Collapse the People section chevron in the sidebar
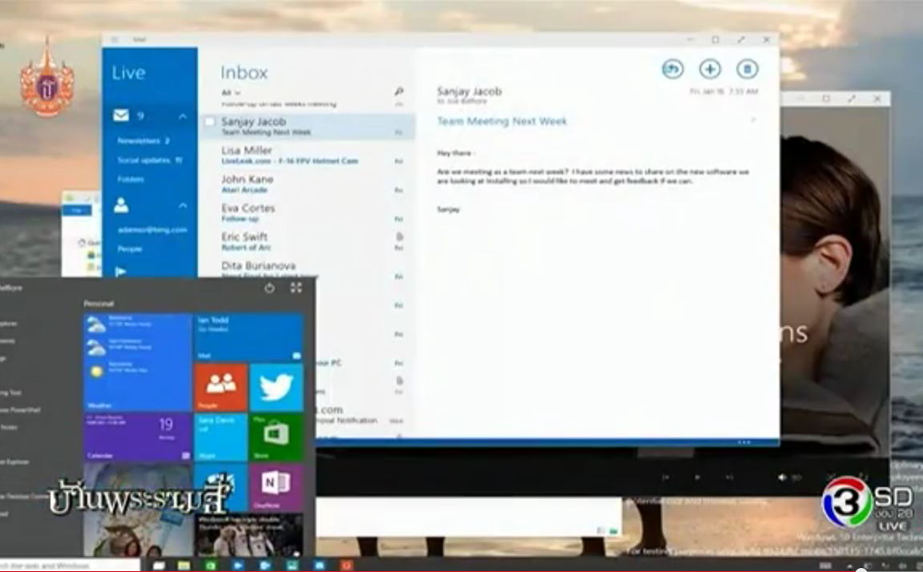This screenshot has height=572, width=923. (x=183, y=204)
